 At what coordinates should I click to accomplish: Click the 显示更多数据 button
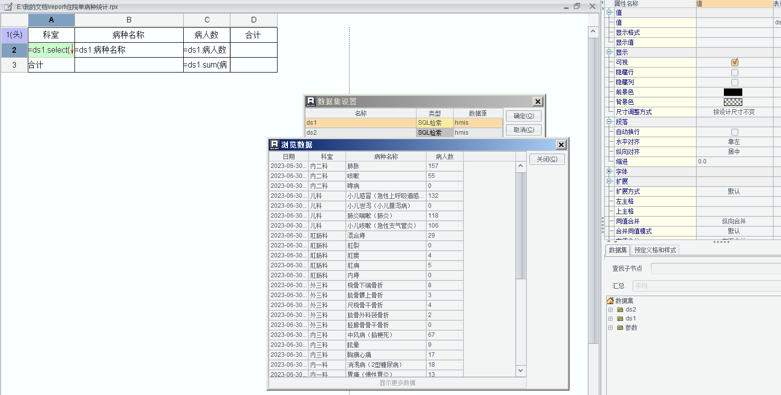[398, 383]
